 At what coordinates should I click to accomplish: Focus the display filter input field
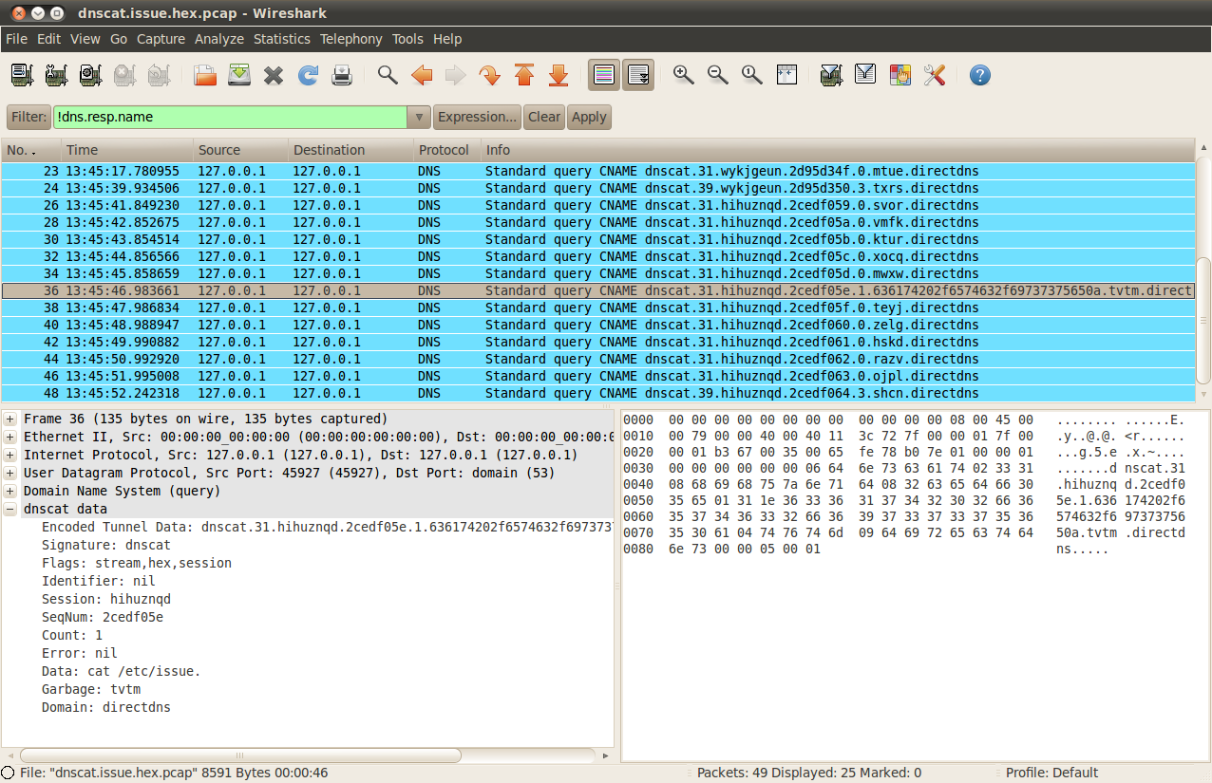pos(230,117)
